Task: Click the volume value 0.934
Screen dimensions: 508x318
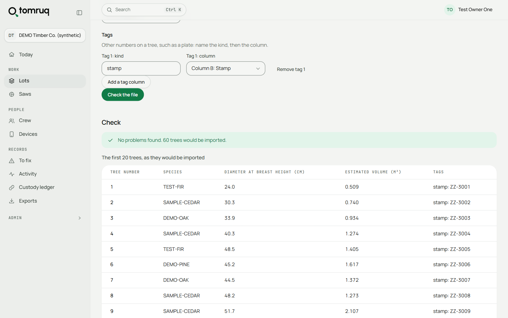Action: pos(352,218)
